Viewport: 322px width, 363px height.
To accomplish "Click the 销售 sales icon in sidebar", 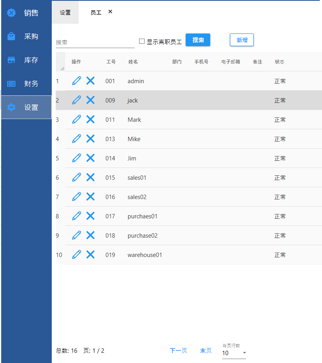I will [11, 13].
